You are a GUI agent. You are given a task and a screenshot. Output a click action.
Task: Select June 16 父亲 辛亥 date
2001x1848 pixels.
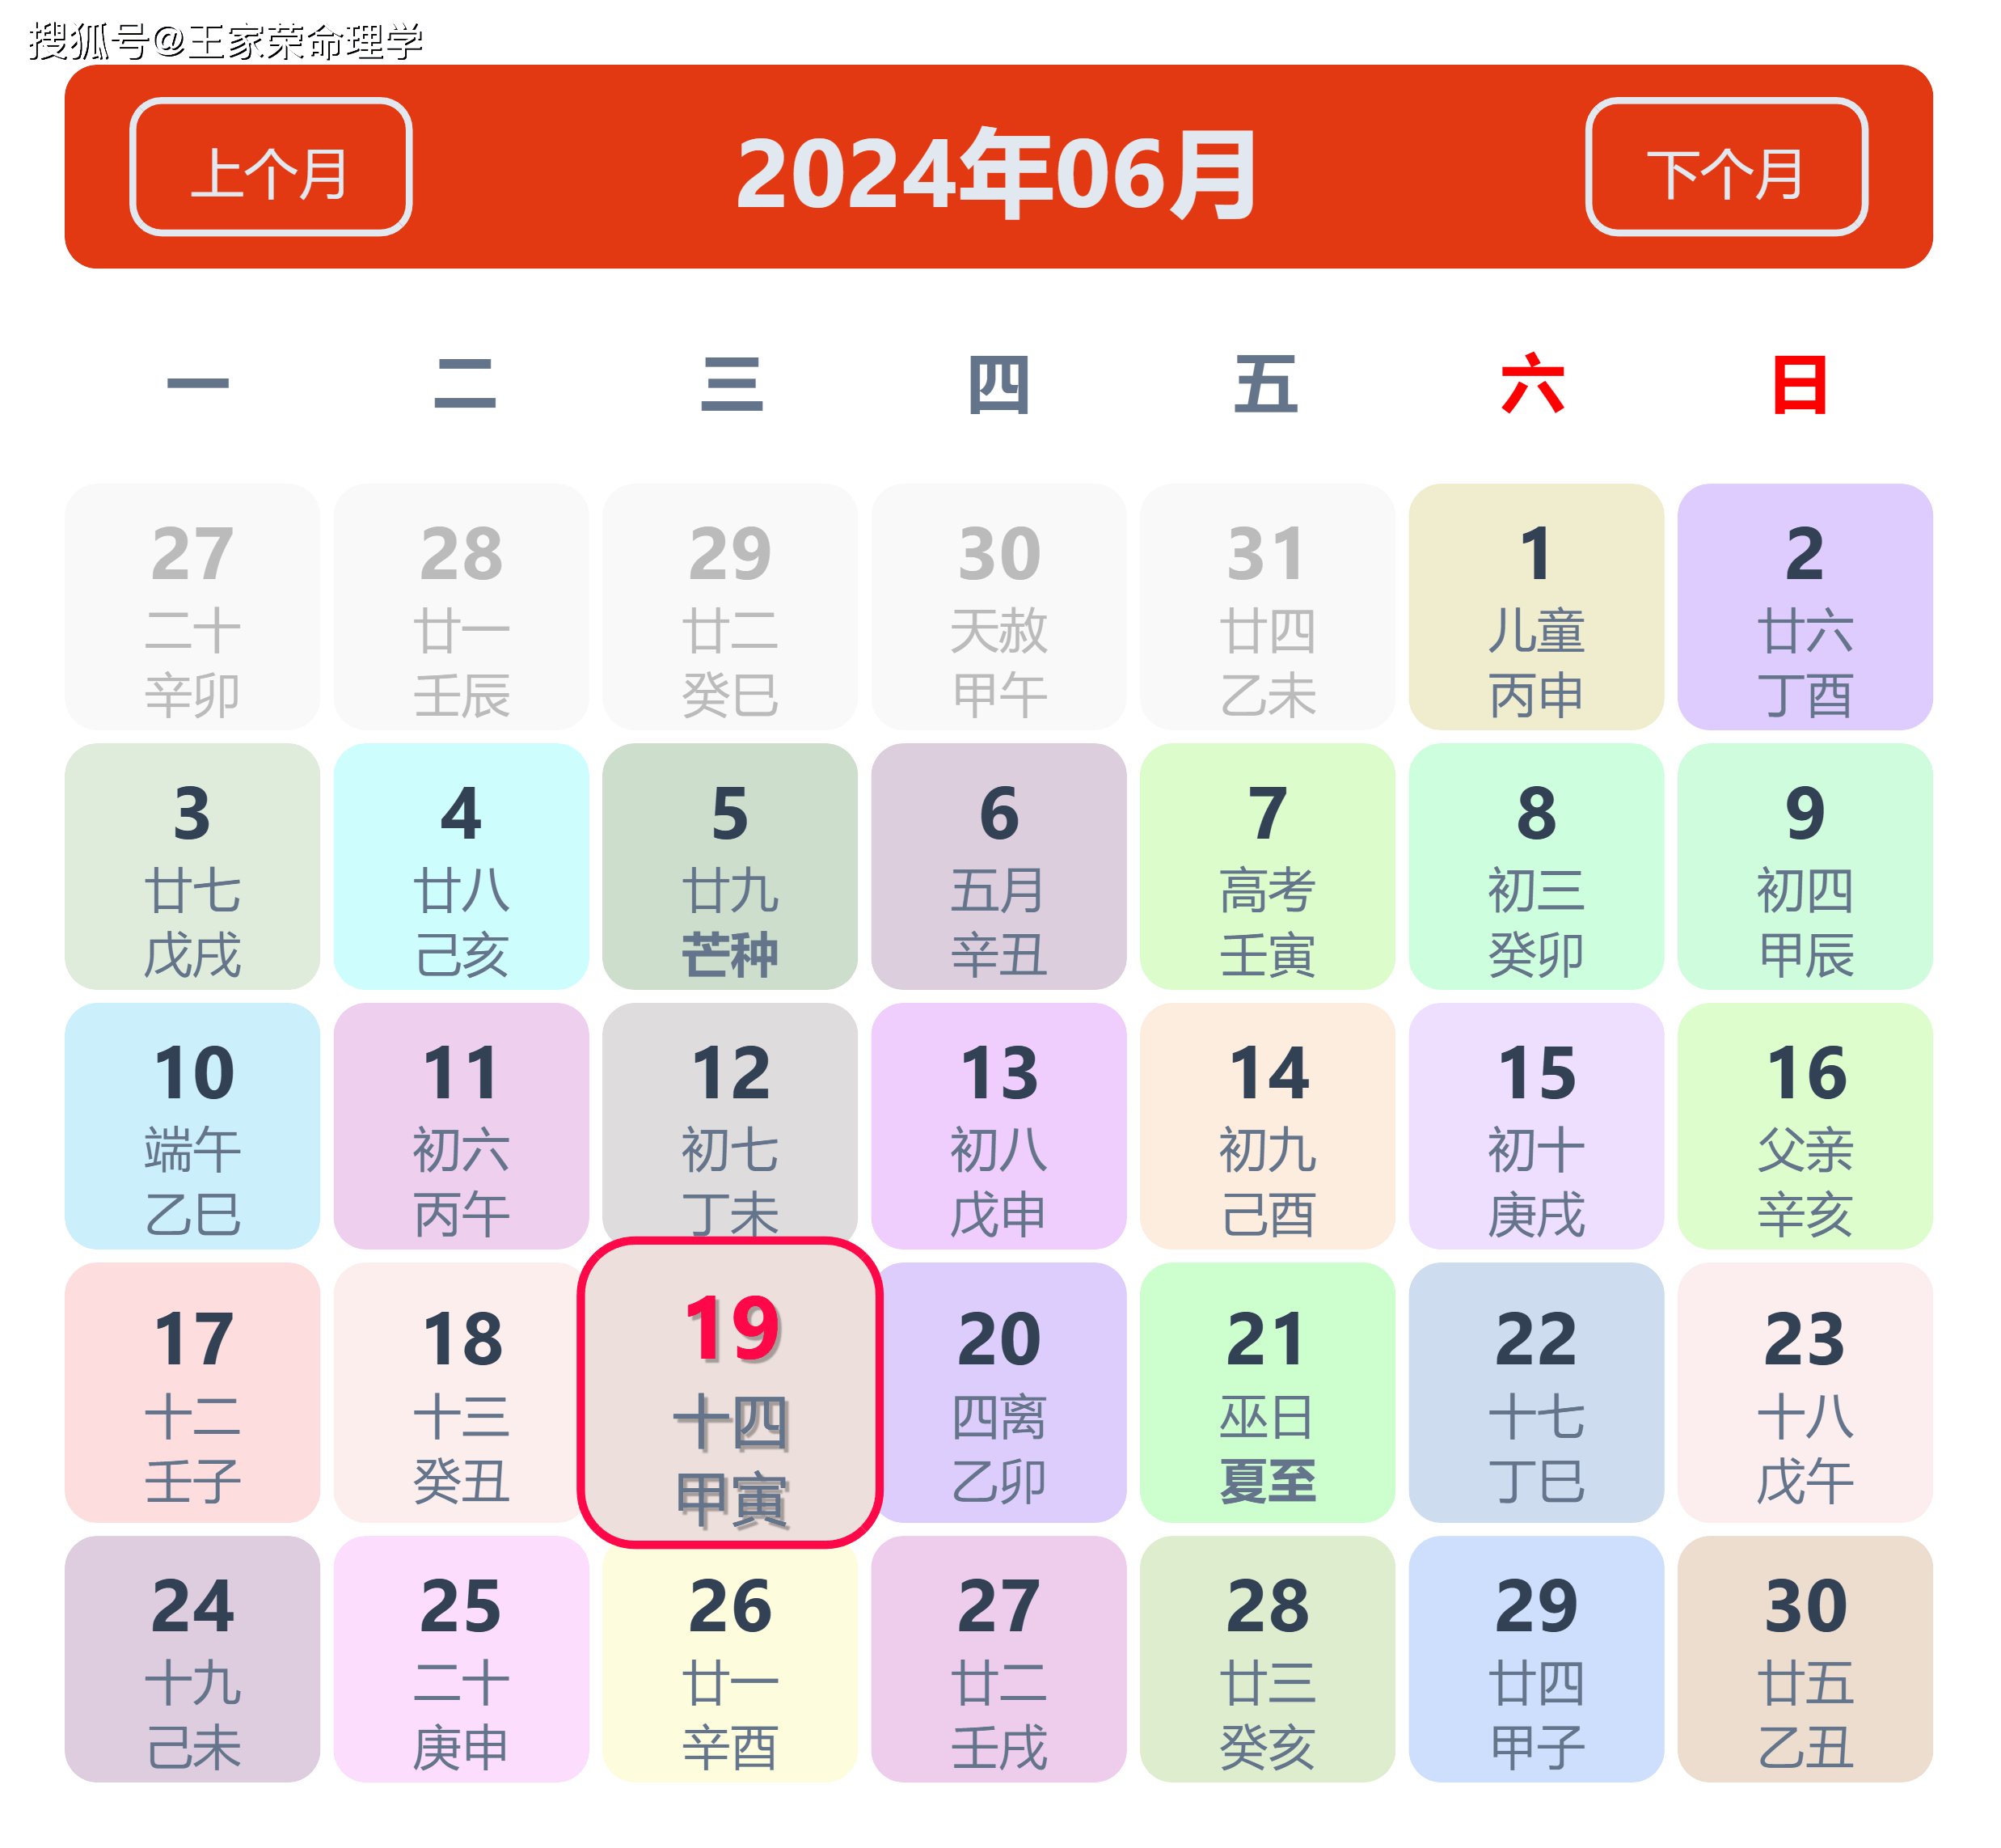click(x=1806, y=1127)
